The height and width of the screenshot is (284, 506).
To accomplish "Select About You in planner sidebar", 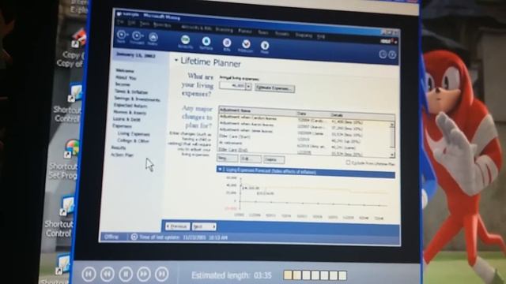I will [126, 77].
